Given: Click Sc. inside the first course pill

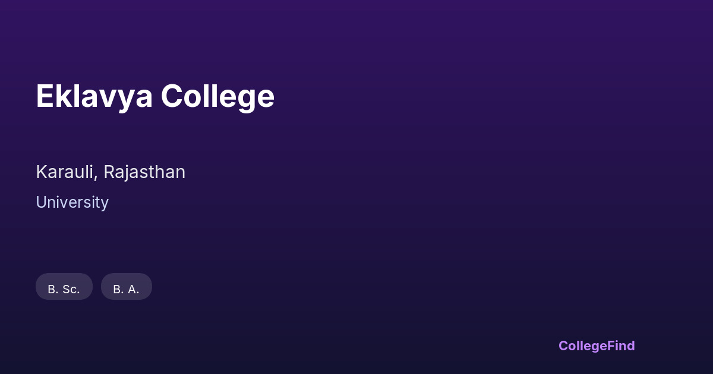Looking at the screenshot, I should (x=71, y=290).
